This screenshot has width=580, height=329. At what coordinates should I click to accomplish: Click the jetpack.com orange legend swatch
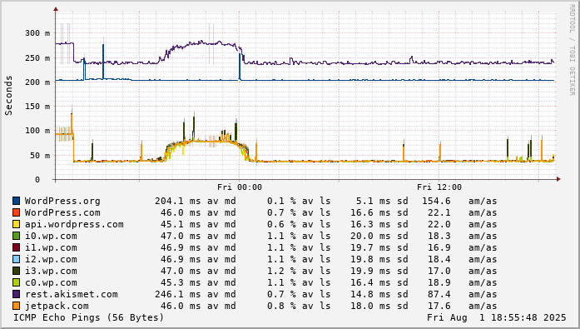click(x=17, y=306)
